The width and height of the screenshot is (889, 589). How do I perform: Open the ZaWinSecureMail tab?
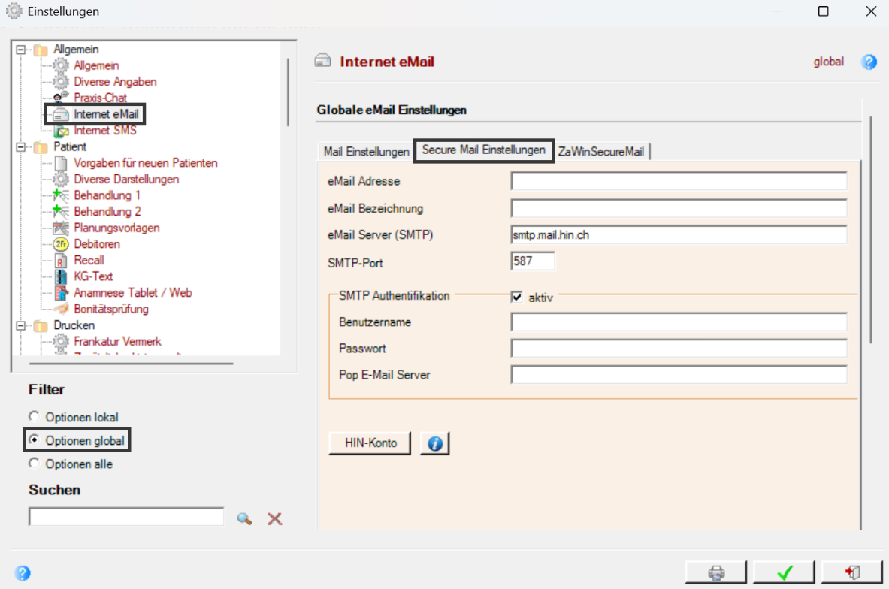point(601,151)
